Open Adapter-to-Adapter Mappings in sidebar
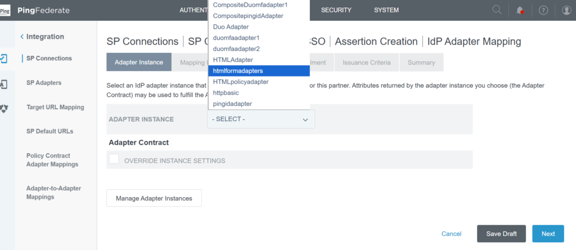The height and width of the screenshot is (250, 576). point(53,193)
